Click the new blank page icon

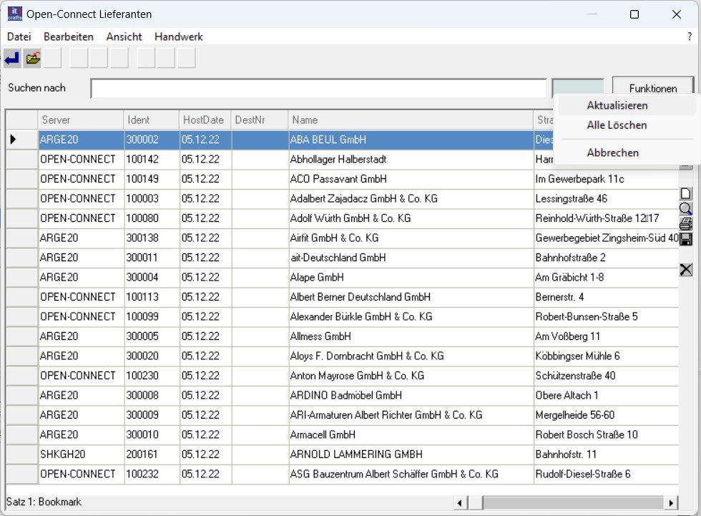click(685, 193)
